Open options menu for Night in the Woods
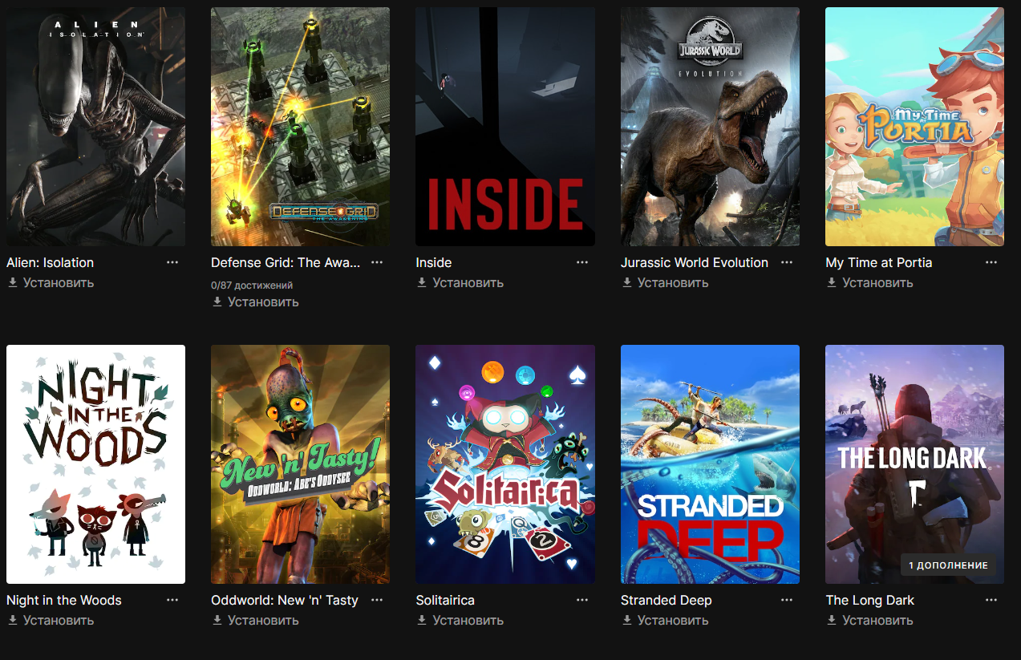 pyautogui.click(x=172, y=600)
